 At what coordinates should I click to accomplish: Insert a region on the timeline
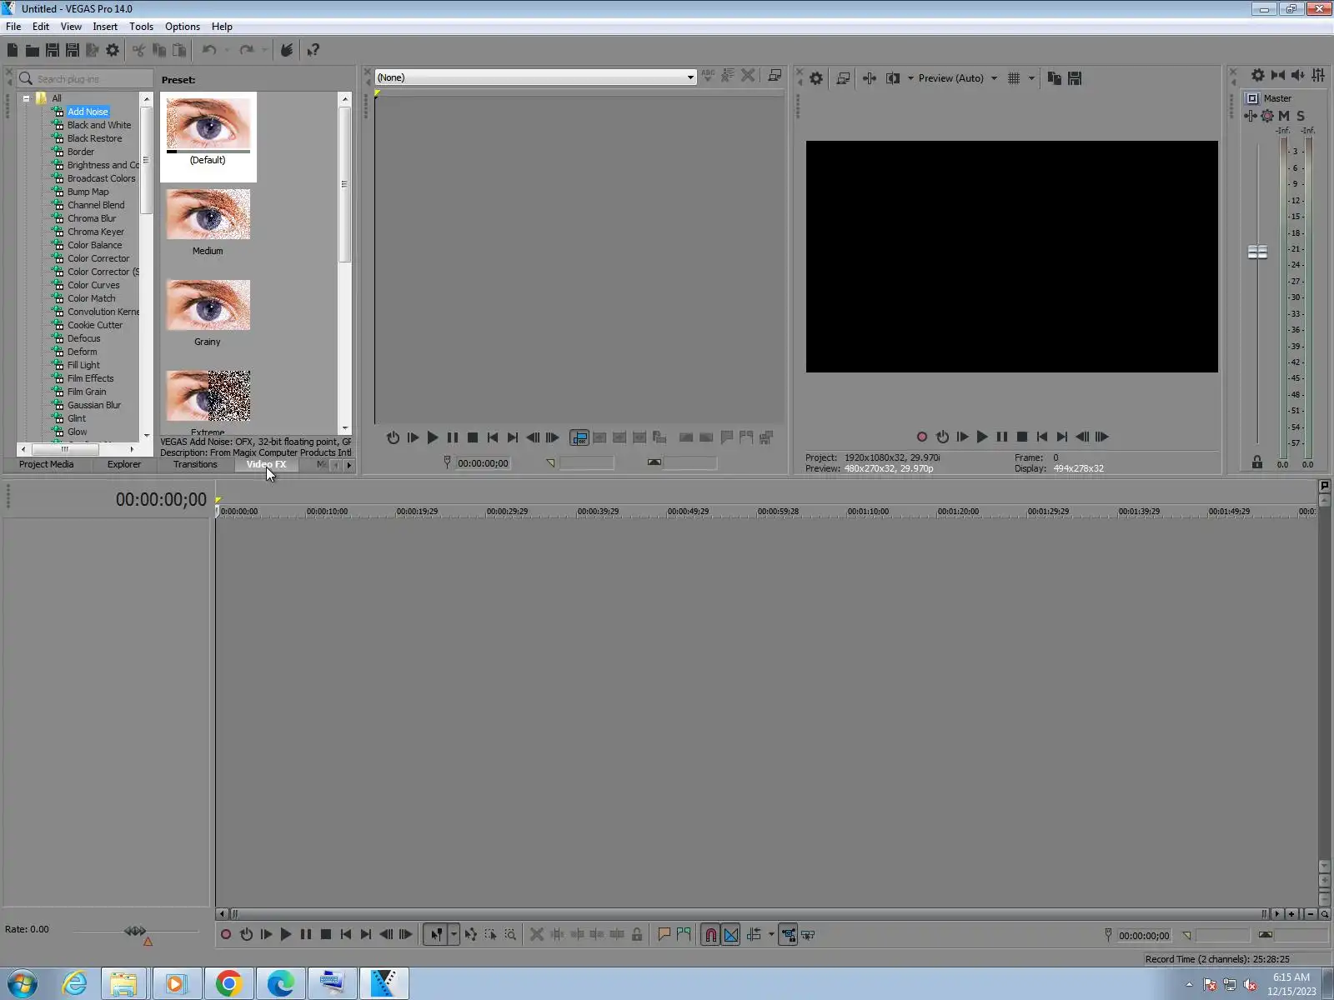[684, 935]
